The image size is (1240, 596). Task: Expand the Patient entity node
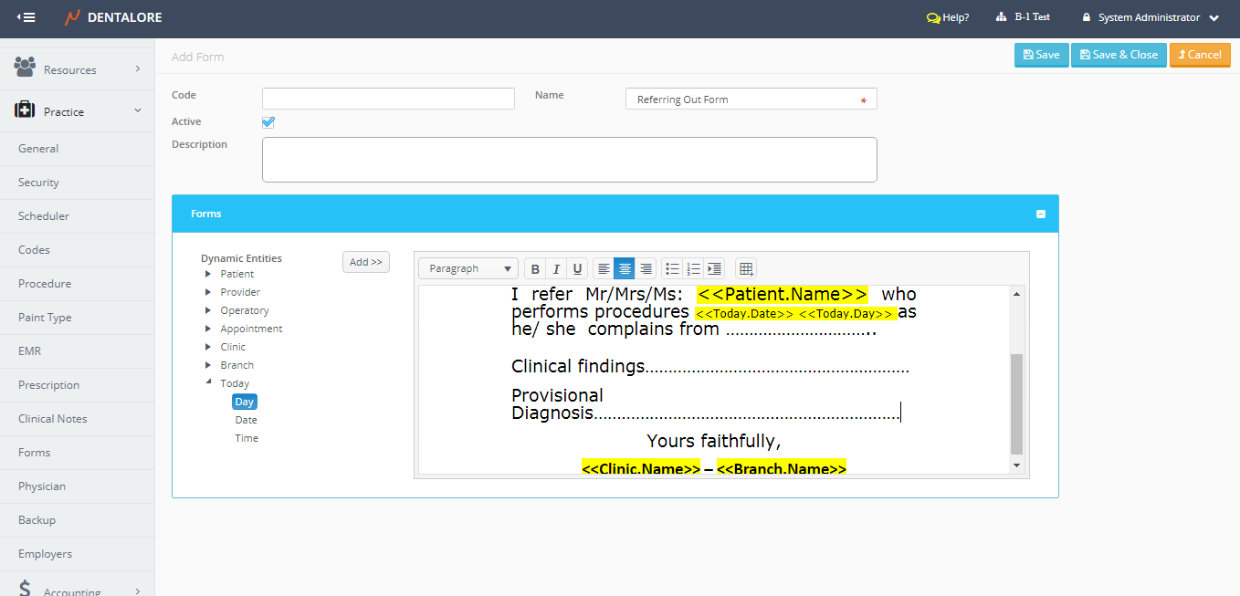pos(208,274)
